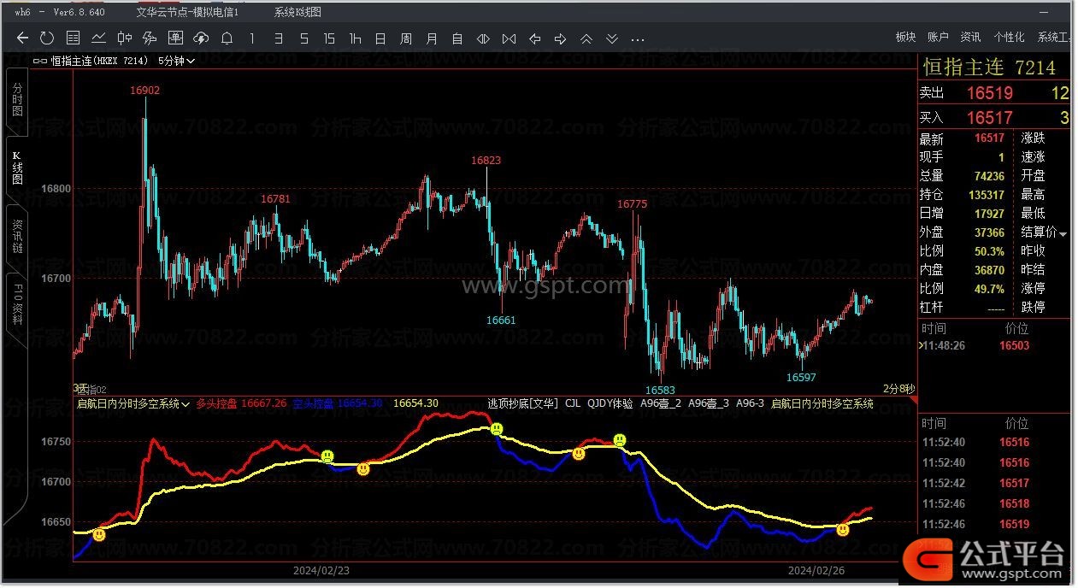Click the 2024/02/23 date axis marker
The image size is (1078, 588).
coord(321,570)
